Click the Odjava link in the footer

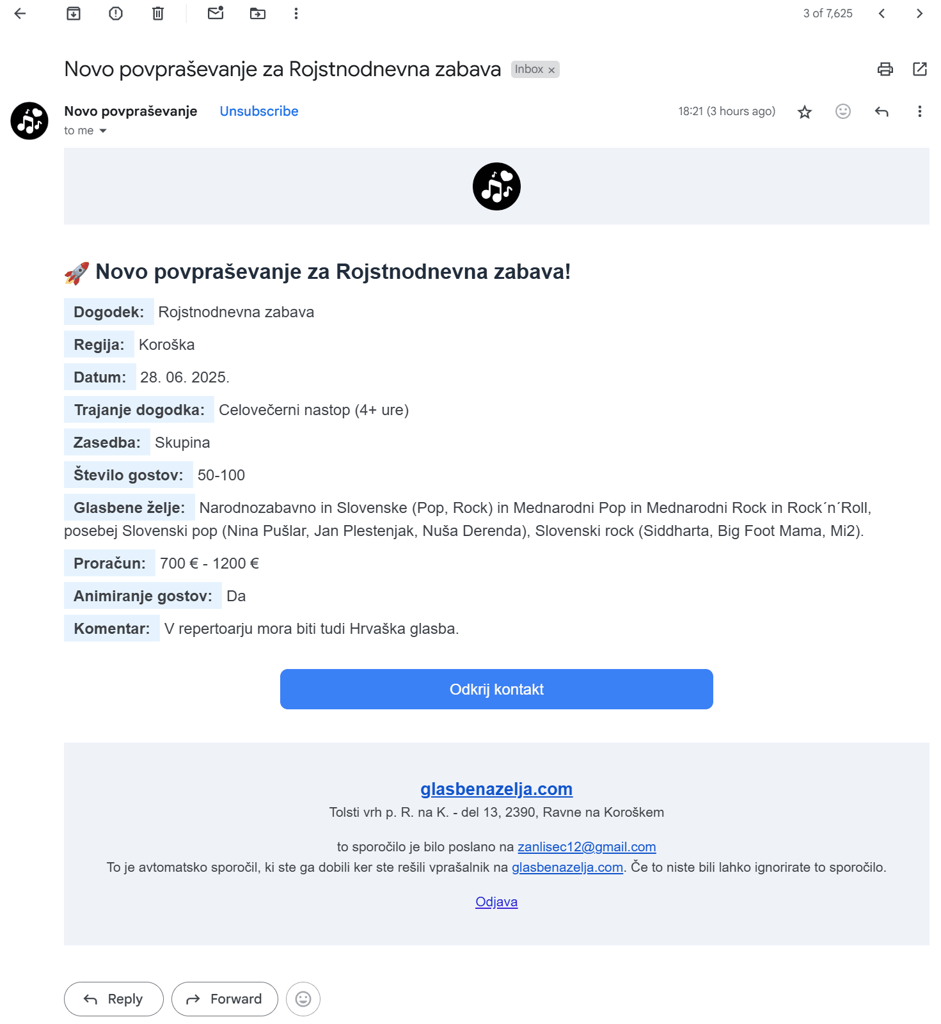496,902
